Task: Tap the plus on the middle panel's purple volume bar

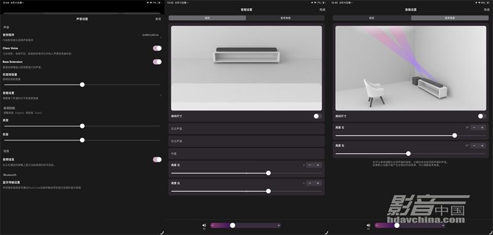Action: coord(279,225)
